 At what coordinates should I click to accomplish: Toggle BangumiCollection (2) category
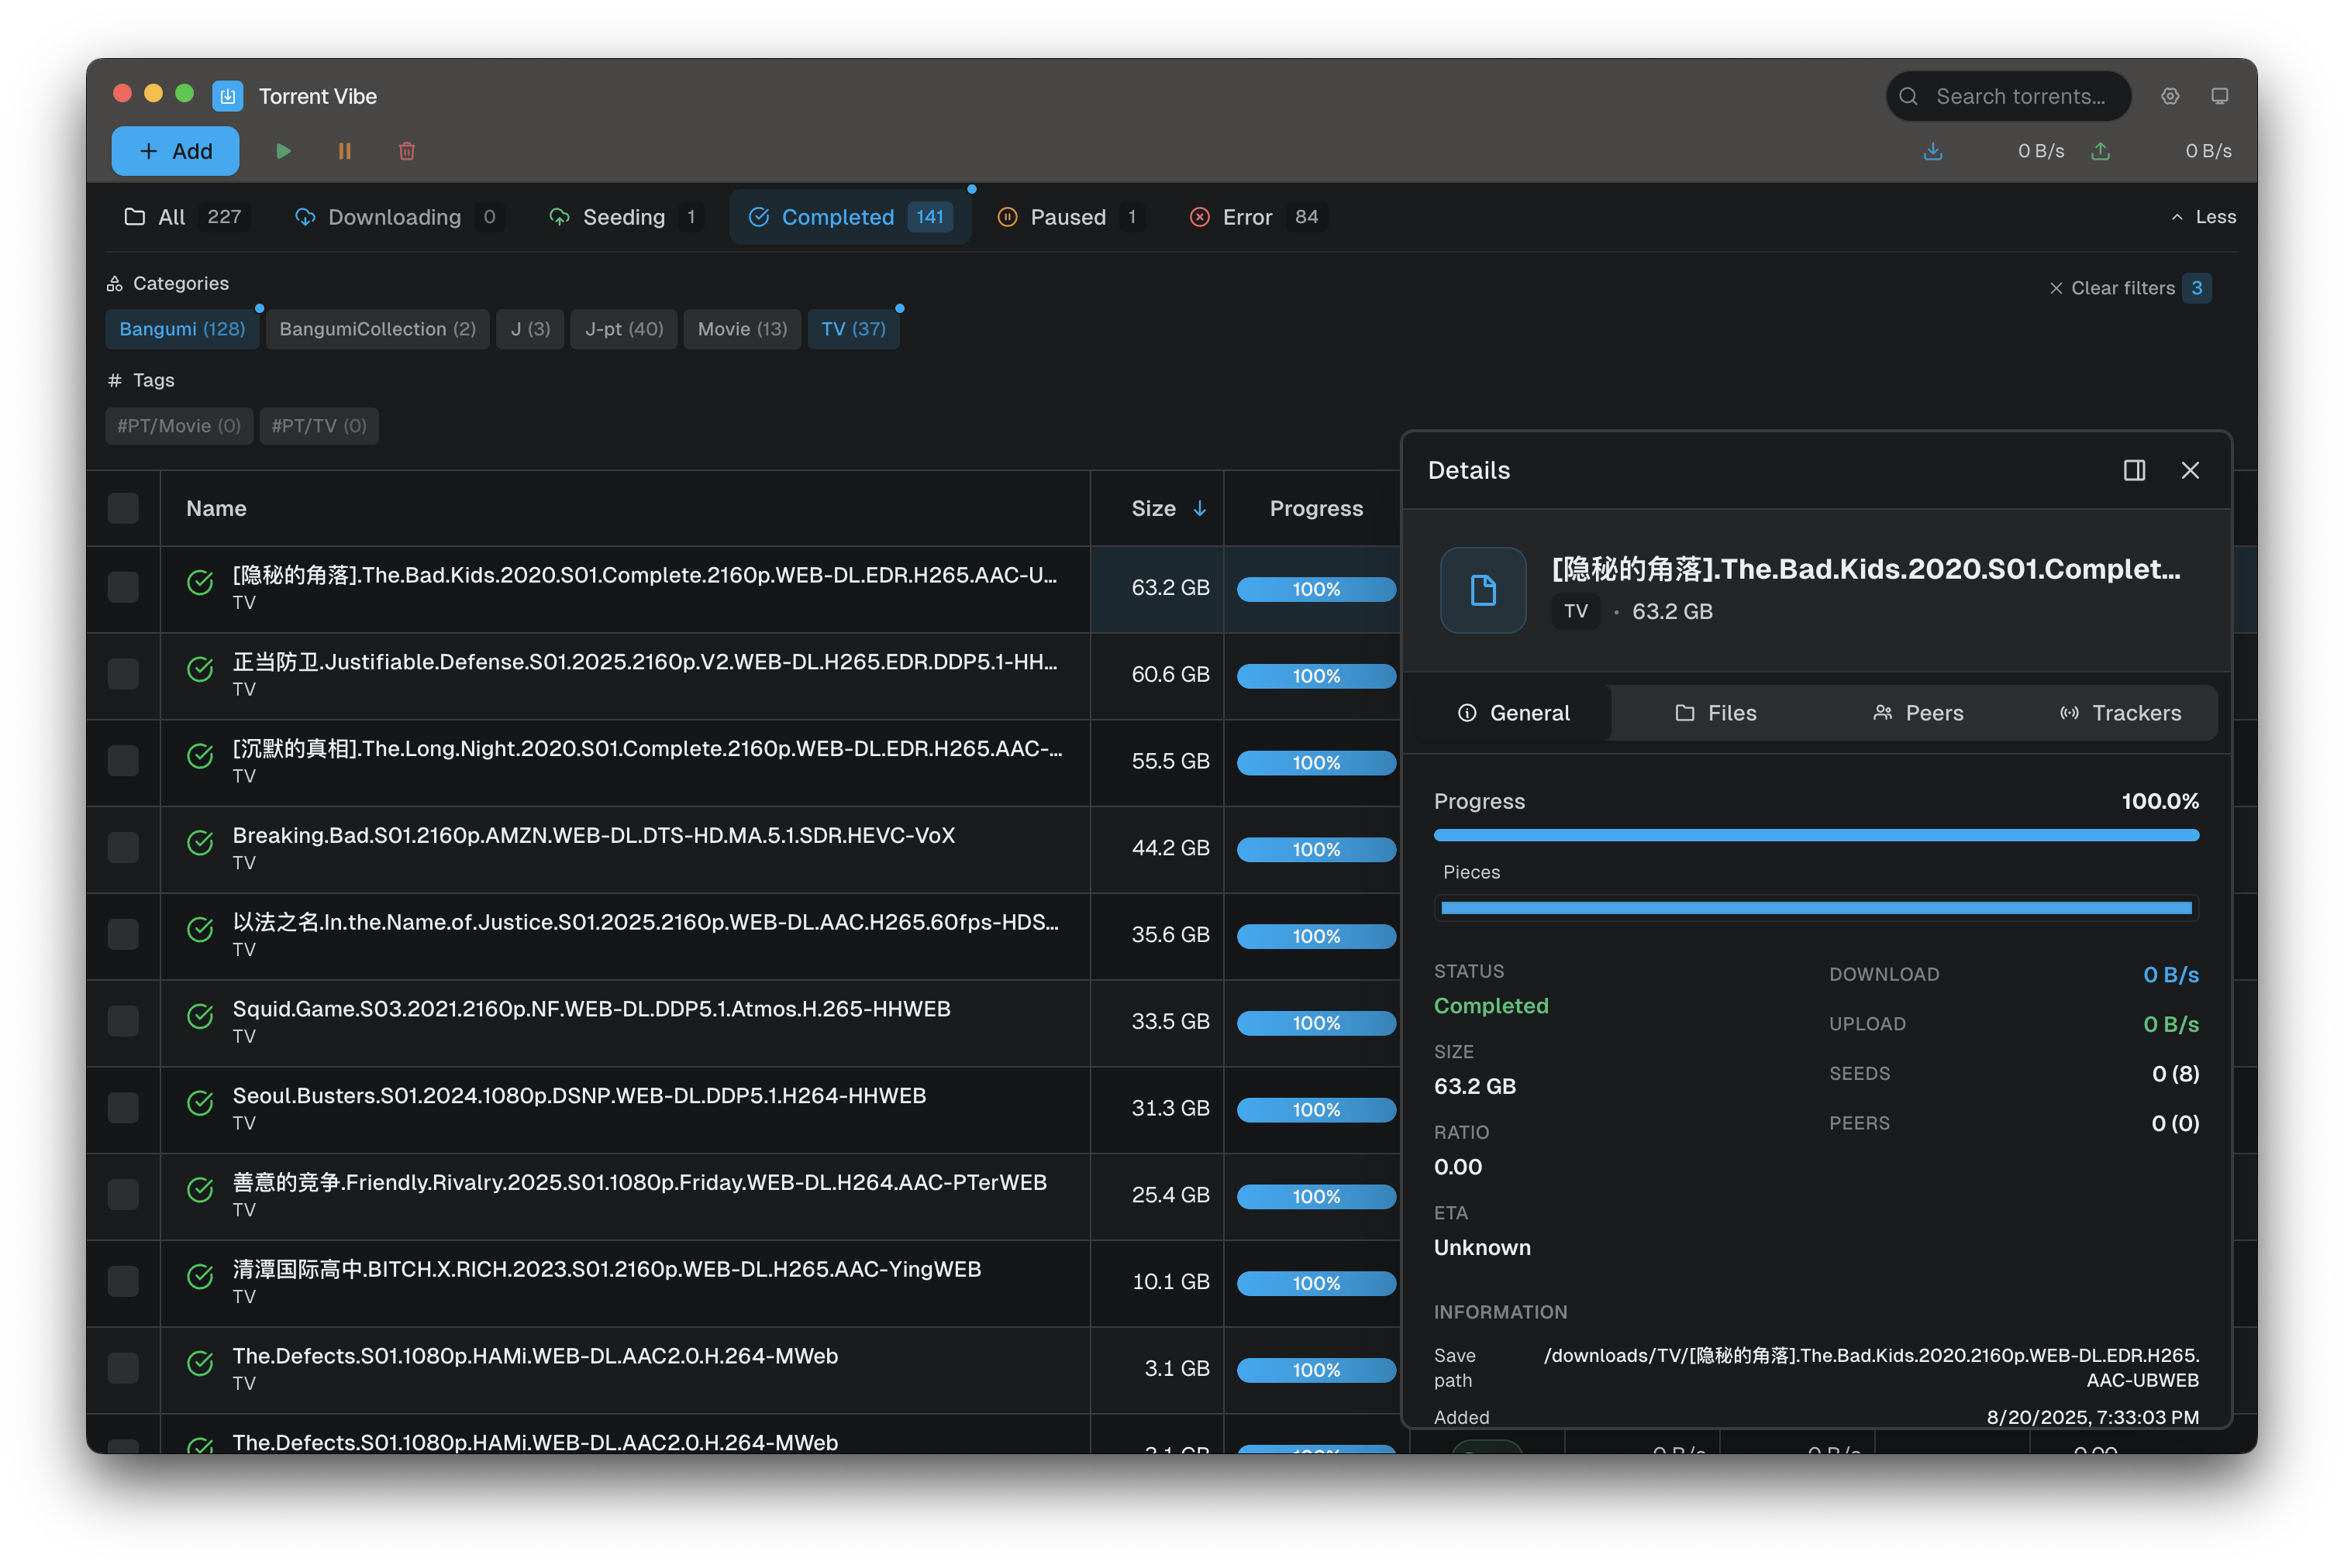(377, 329)
